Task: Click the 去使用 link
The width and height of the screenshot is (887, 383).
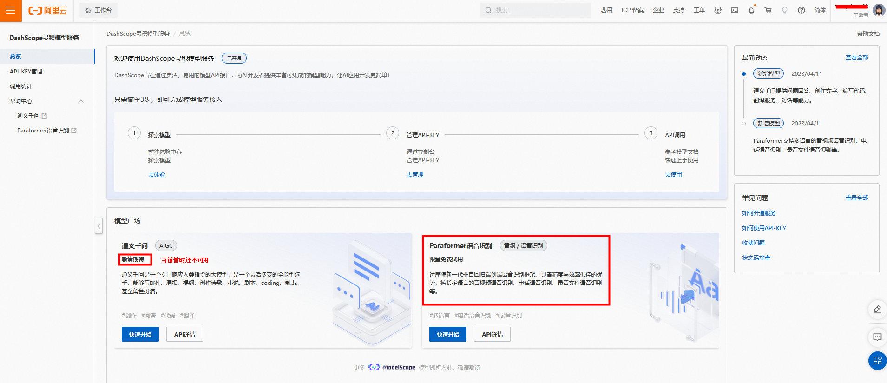Action: coord(673,175)
